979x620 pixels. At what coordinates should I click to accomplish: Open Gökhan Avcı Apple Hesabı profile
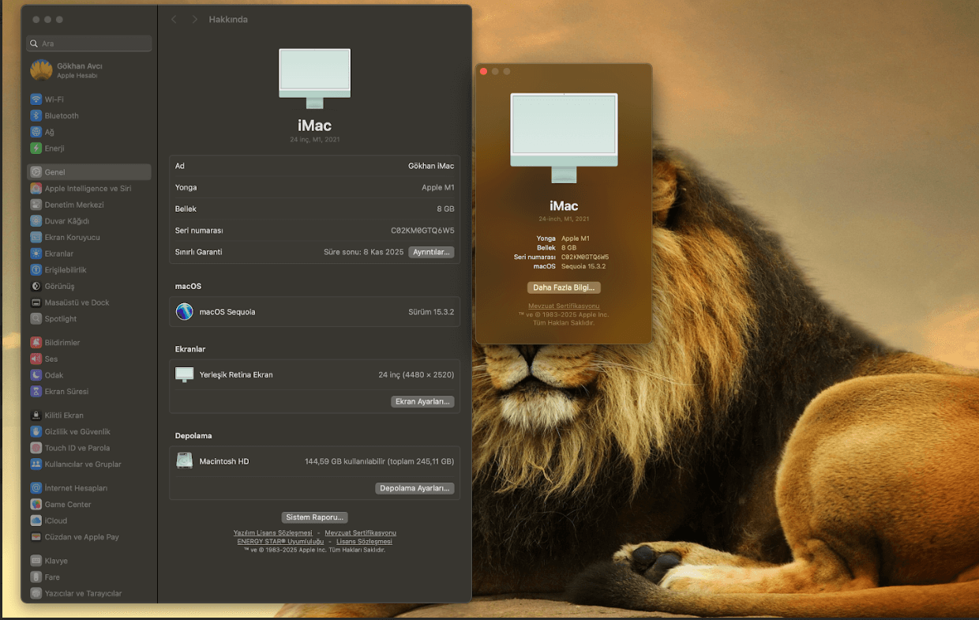coord(89,70)
